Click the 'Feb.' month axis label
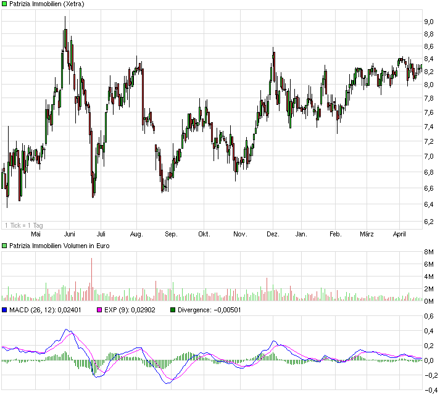Screen dimensions: 448x395 point(336,234)
